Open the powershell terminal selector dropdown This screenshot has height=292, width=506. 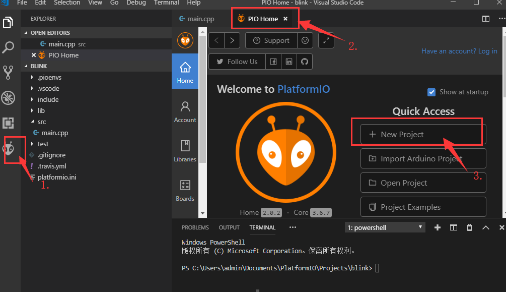[x=385, y=227]
